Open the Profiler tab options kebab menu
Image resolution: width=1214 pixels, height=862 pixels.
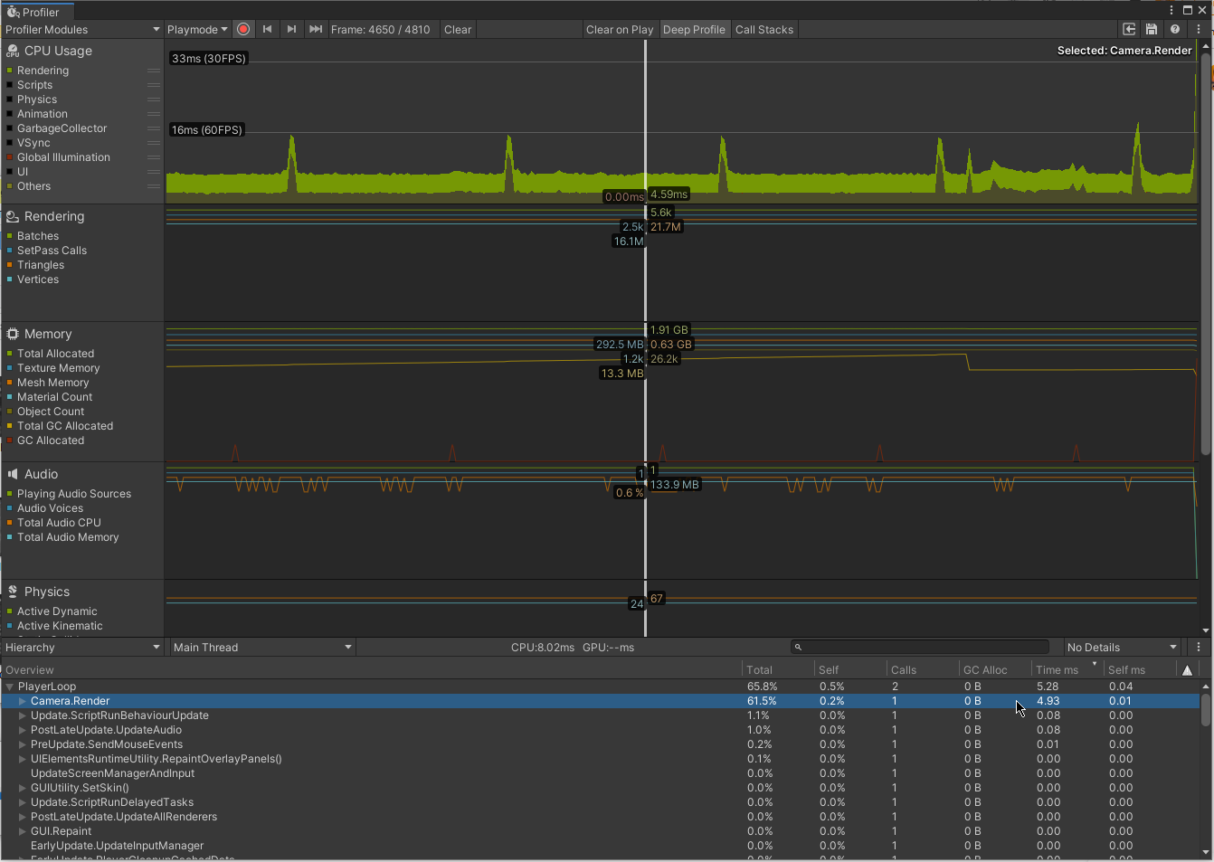coord(1172,10)
